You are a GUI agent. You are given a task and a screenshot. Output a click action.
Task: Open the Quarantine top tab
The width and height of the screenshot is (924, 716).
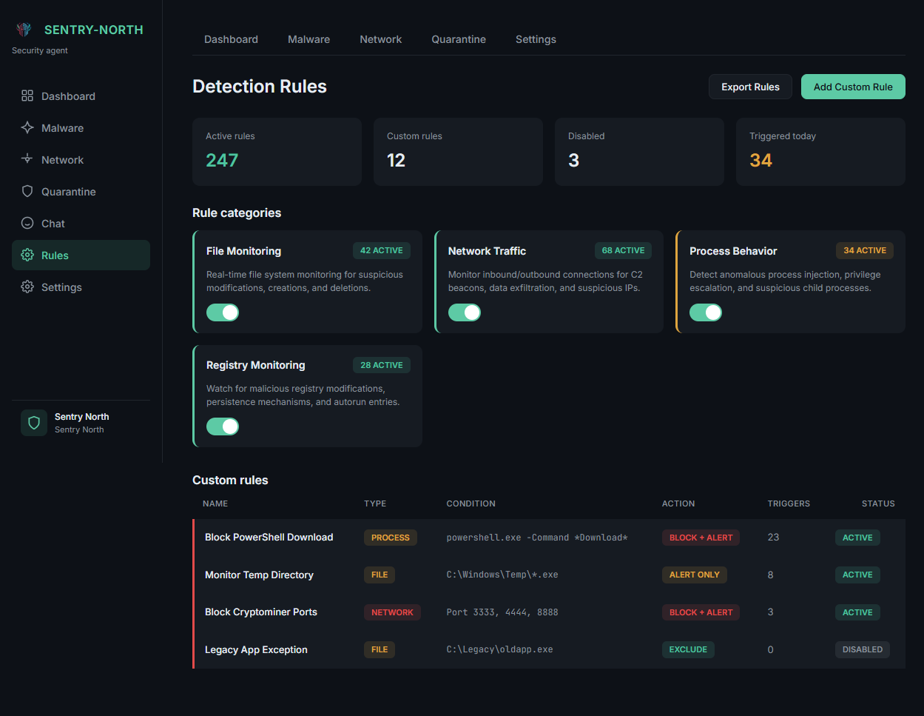click(459, 39)
